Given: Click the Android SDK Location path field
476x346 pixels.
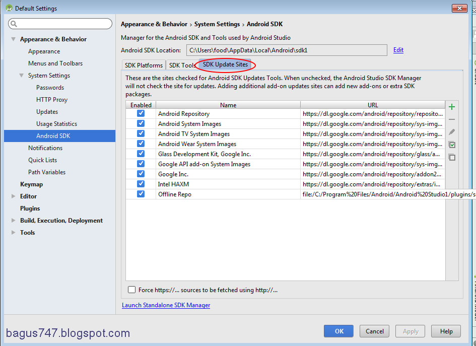Looking at the screenshot, I should (x=287, y=50).
